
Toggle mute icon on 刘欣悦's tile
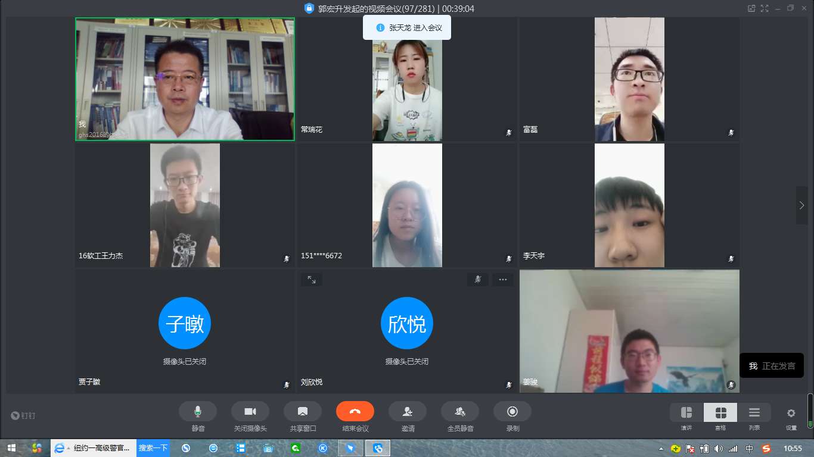(478, 280)
